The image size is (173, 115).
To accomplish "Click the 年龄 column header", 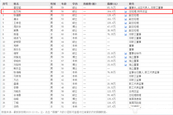I will pos(64,4).
